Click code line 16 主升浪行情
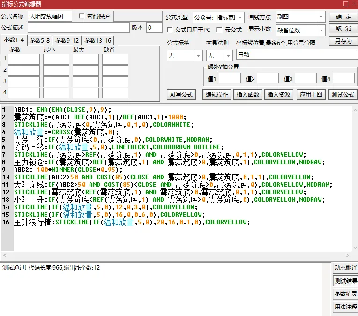The height and width of the screenshot is (316, 358). 132,222
